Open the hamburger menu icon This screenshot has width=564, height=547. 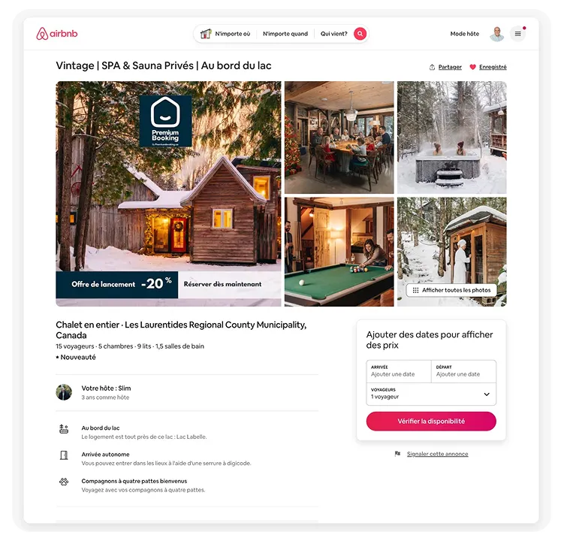point(517,34)
